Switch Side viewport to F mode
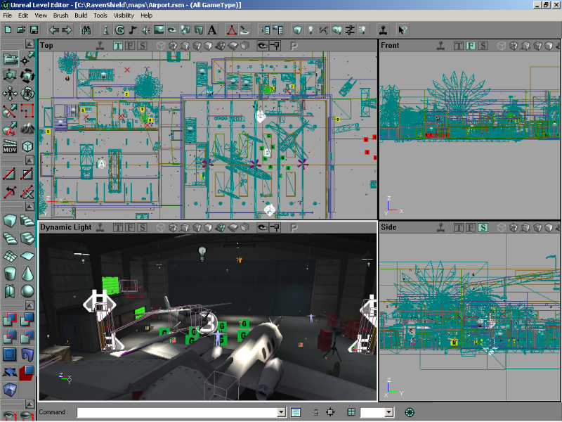Image resolution: width=562 pixels, height=422 pixels. (x=471, y=227)
